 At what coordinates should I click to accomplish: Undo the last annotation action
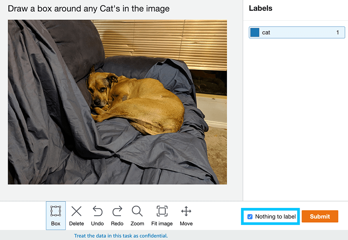coord(97,215)
